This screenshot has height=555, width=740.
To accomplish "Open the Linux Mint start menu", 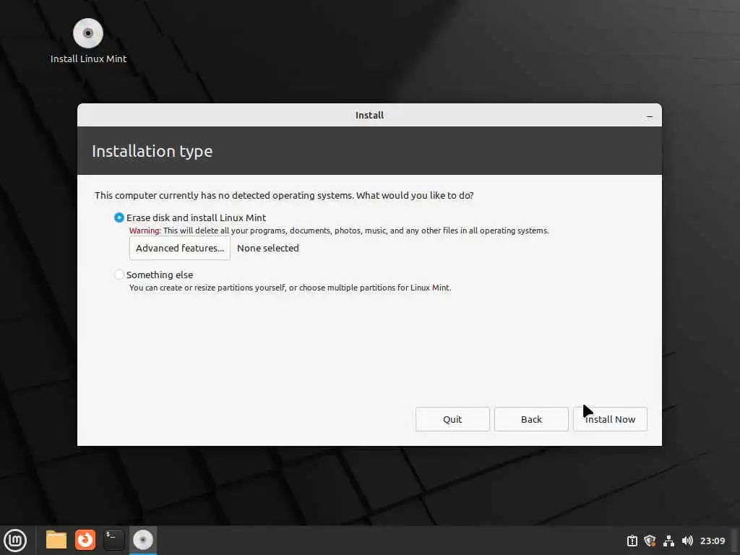I will (15, 540).
